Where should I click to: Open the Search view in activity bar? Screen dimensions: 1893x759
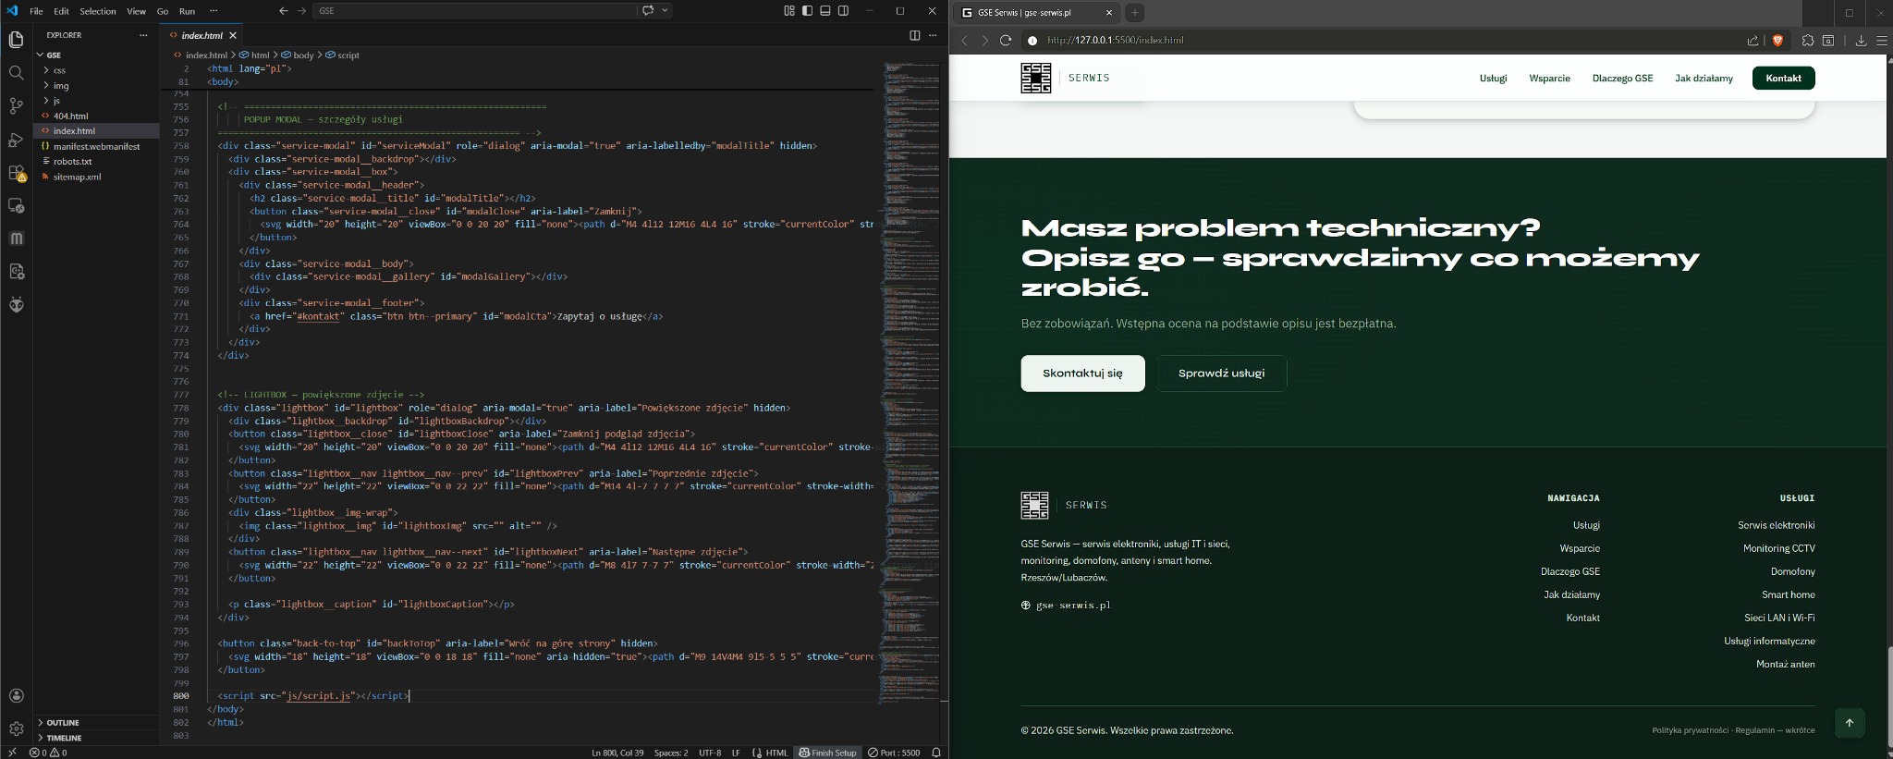click(16, 73)
